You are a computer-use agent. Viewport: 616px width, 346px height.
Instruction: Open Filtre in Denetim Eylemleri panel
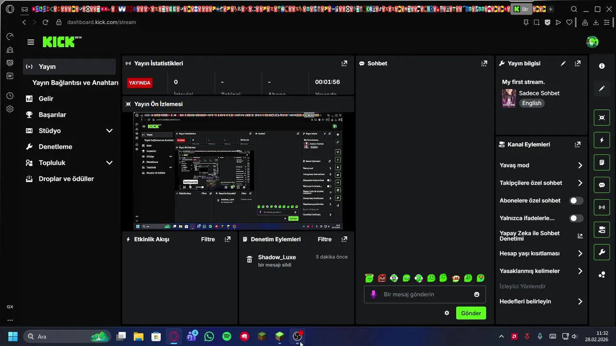[324, 239]
